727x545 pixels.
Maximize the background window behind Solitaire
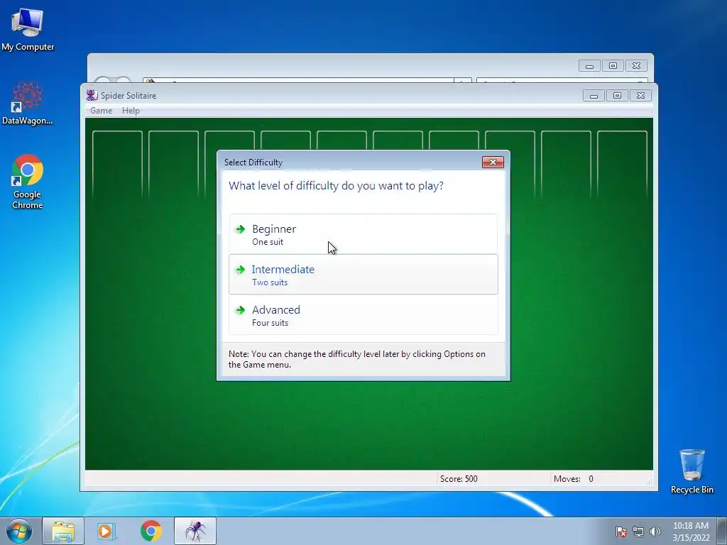coord(613,66)
